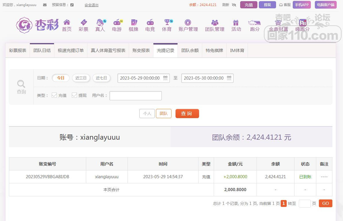Switch to 团队余额 tab
This screenshot has width=343, height=221.
click(190, 51)
